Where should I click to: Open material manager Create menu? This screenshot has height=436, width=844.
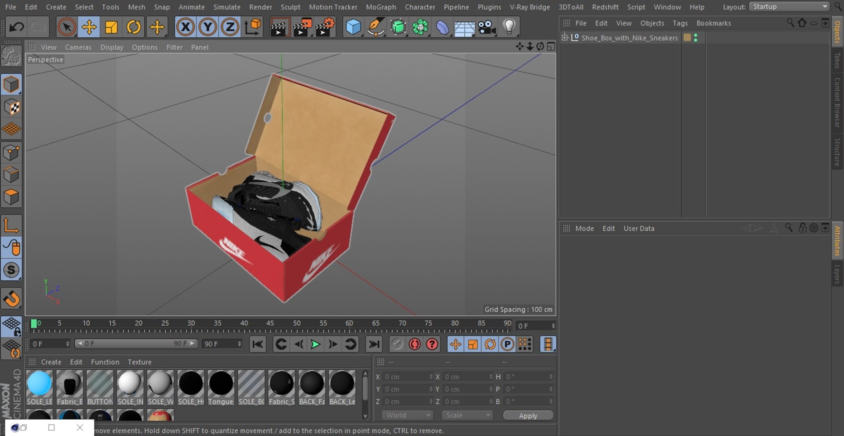coord(51,362)
